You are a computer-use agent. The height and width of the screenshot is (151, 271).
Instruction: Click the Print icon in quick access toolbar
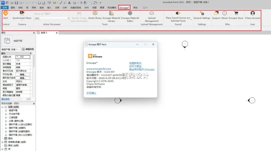40,3
